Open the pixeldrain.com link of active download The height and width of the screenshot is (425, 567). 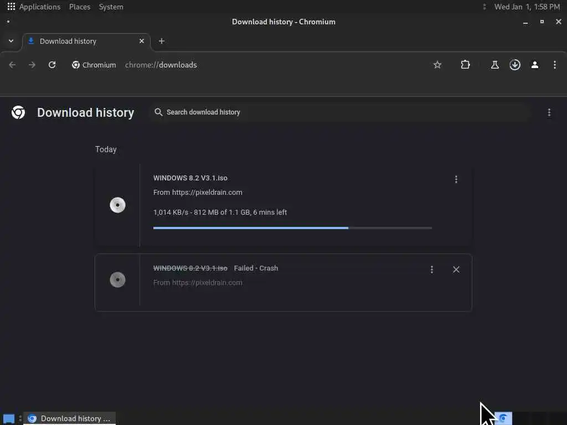207,192
